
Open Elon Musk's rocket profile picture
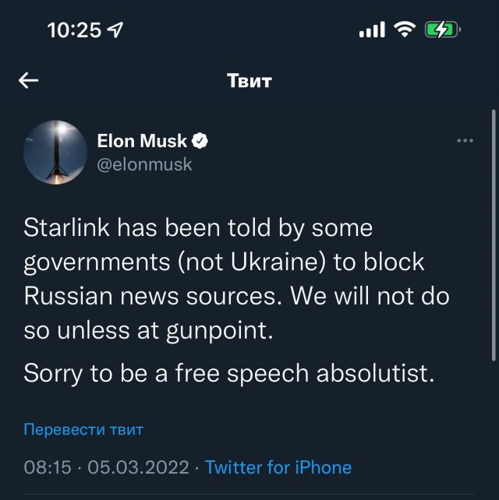click(x=54, y=152)
